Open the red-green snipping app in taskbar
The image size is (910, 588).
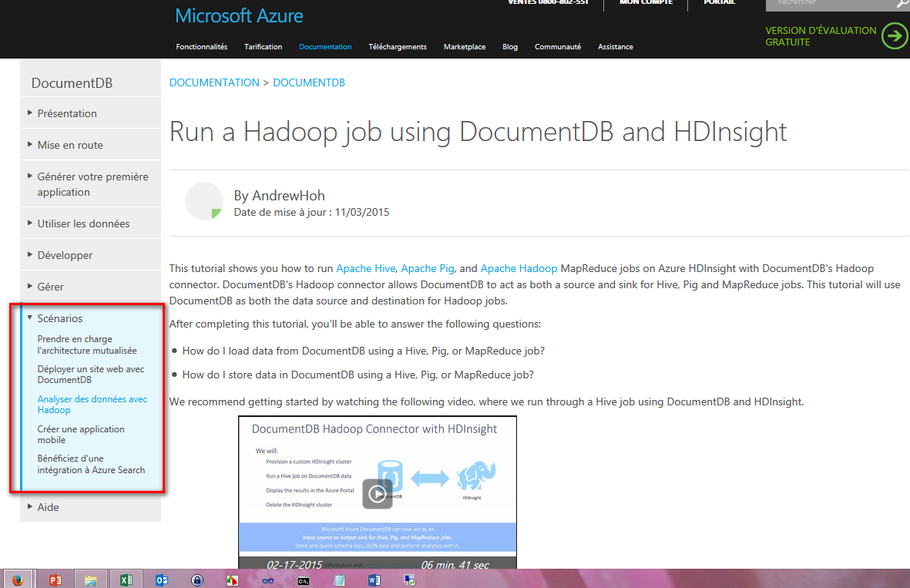point(232,580)
